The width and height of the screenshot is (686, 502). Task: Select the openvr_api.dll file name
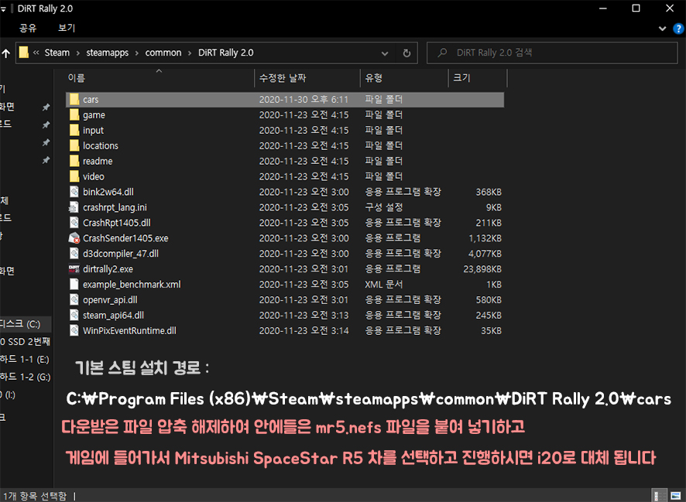point(110,300)
